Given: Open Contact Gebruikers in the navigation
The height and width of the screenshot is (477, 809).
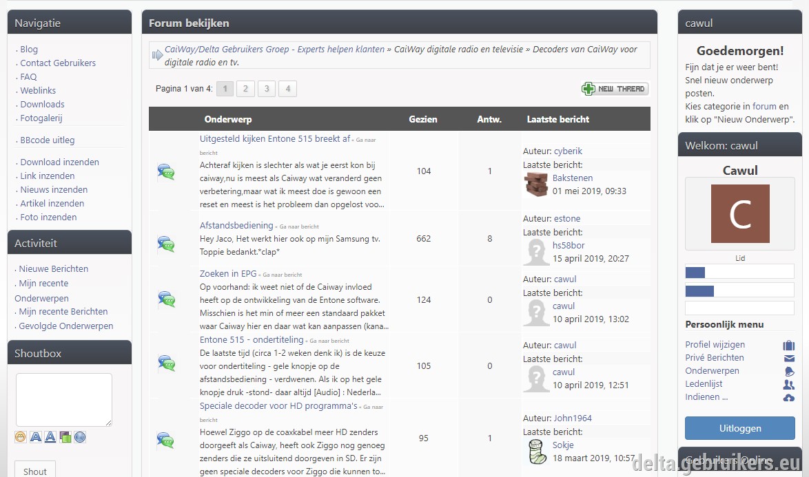Looking at the screenshot, I should (58, 63).
